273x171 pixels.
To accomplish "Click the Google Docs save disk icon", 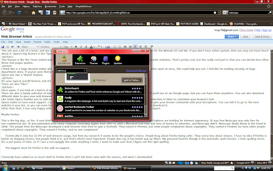I will [3, 47].
